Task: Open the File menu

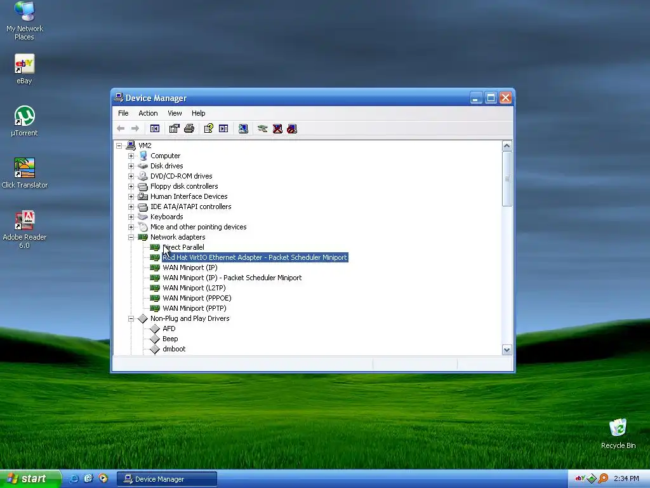Action: click(x=123, y=113)
